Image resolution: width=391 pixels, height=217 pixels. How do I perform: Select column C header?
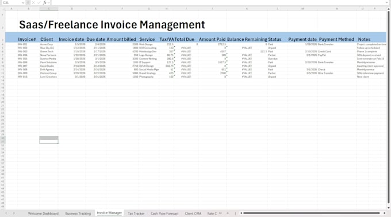tap(49, 9)
